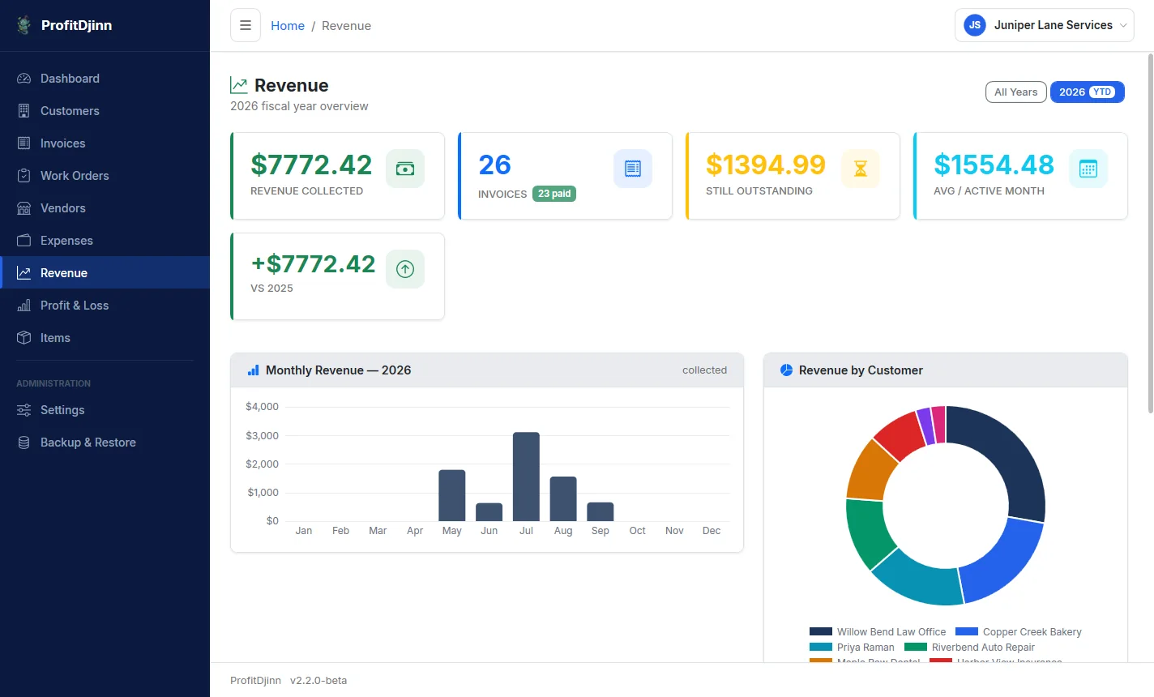Open Profit & Loss report
Viewport: 1154px width, 697px height.
(x=105, y=306)
